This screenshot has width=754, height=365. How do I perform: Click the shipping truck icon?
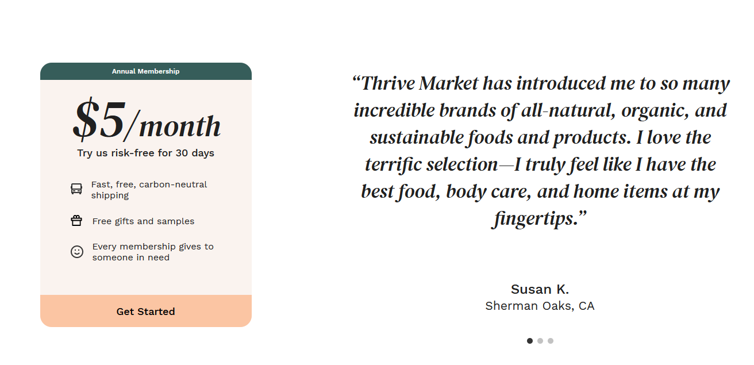76,189
